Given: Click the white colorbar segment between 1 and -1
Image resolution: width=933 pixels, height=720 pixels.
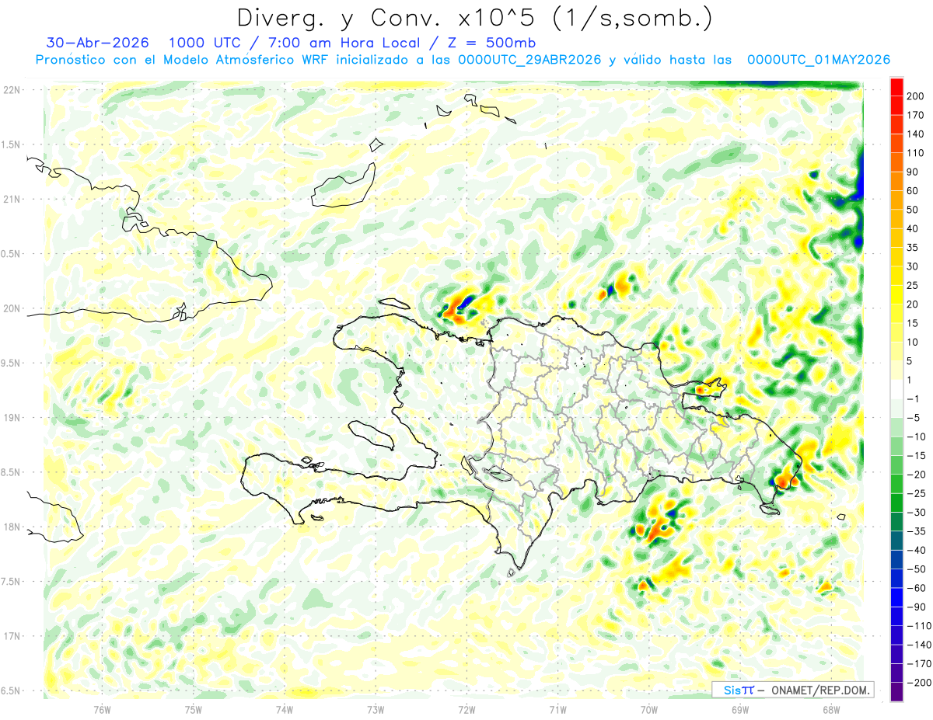Looking at the screenshot, I should (896, 389).
